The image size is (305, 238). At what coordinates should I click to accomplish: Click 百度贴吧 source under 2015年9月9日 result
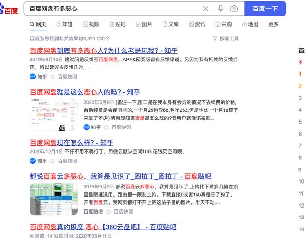click(x=93, y=211)
